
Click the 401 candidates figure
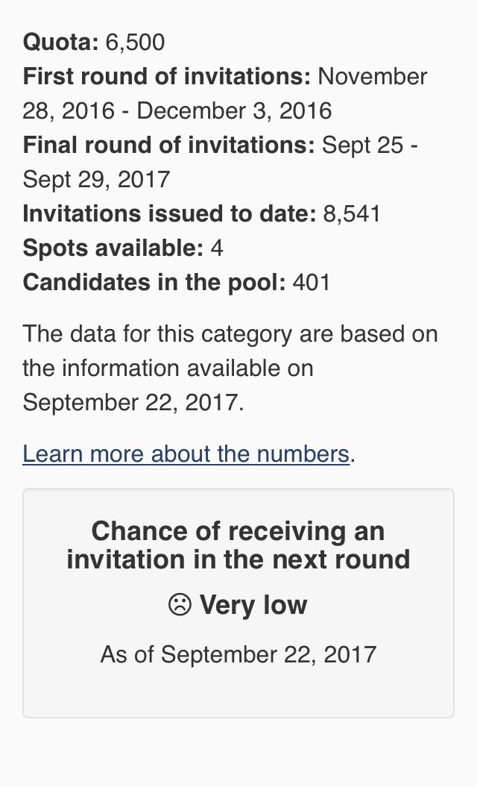pos(311,282)
